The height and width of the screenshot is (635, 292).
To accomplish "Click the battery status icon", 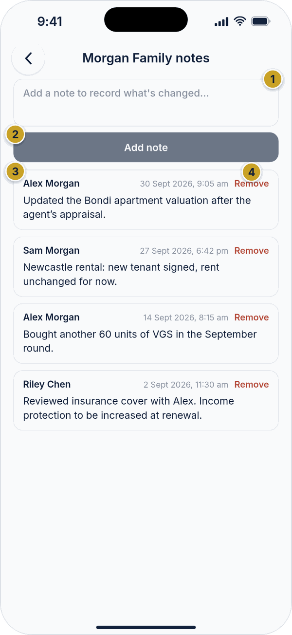I will 261,21.
